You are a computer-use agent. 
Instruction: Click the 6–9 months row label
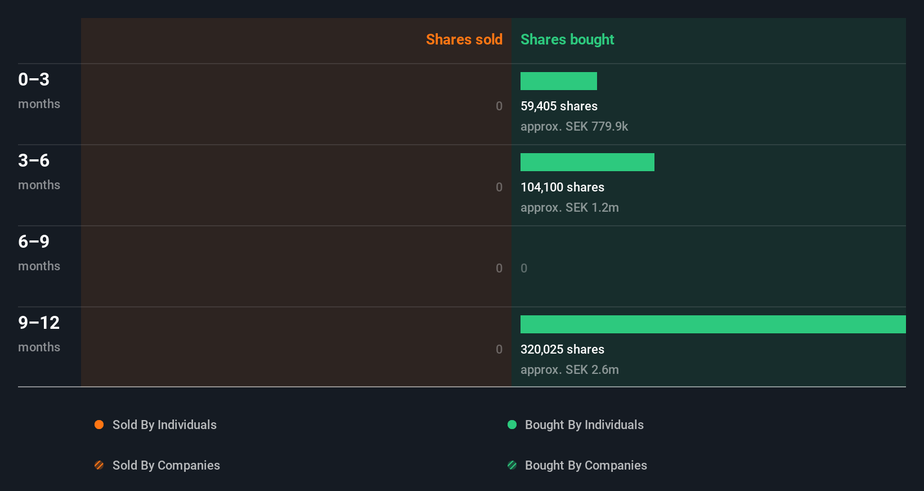coord(39,252)
